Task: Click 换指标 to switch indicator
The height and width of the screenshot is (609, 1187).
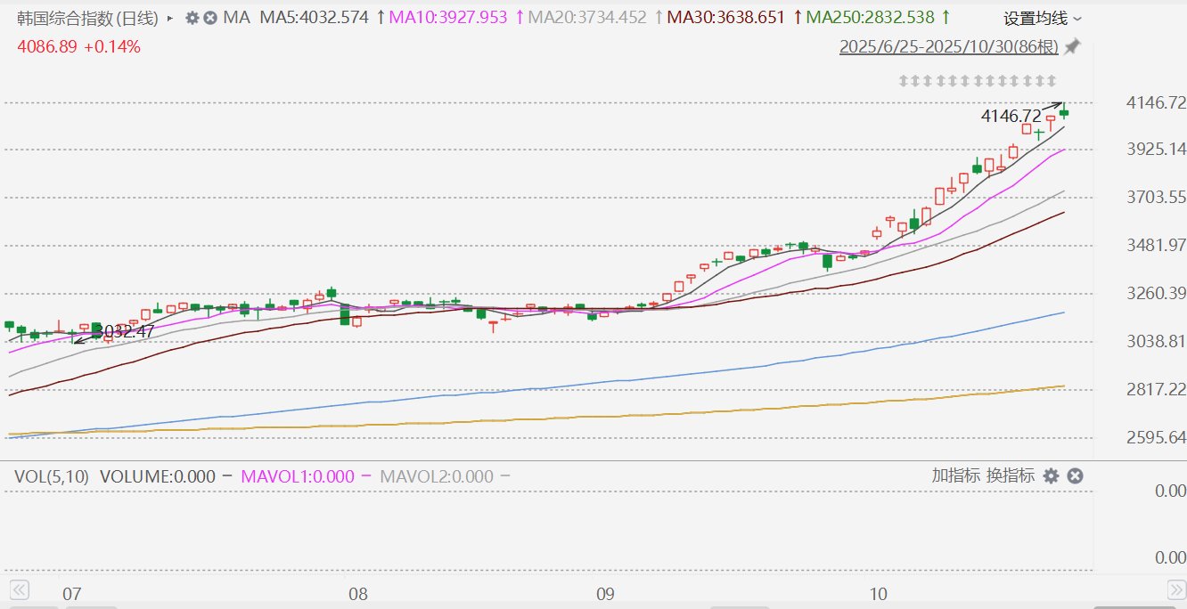Action: [x=1010, y=475]
